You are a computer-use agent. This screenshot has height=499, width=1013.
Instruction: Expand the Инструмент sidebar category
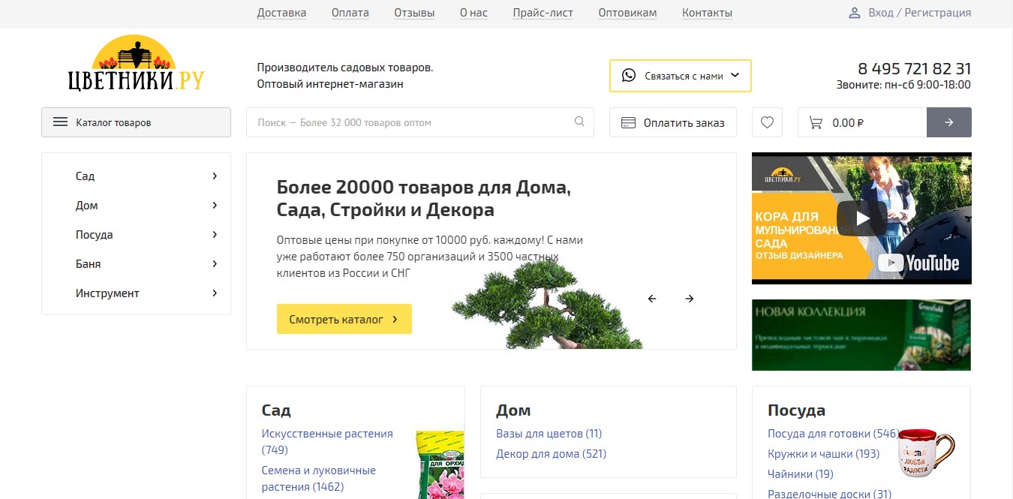(215, 293)
